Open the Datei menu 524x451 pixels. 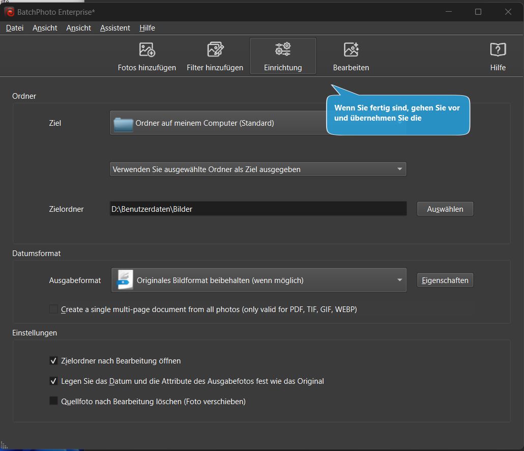pyautogui.click(x=15, y=28)
